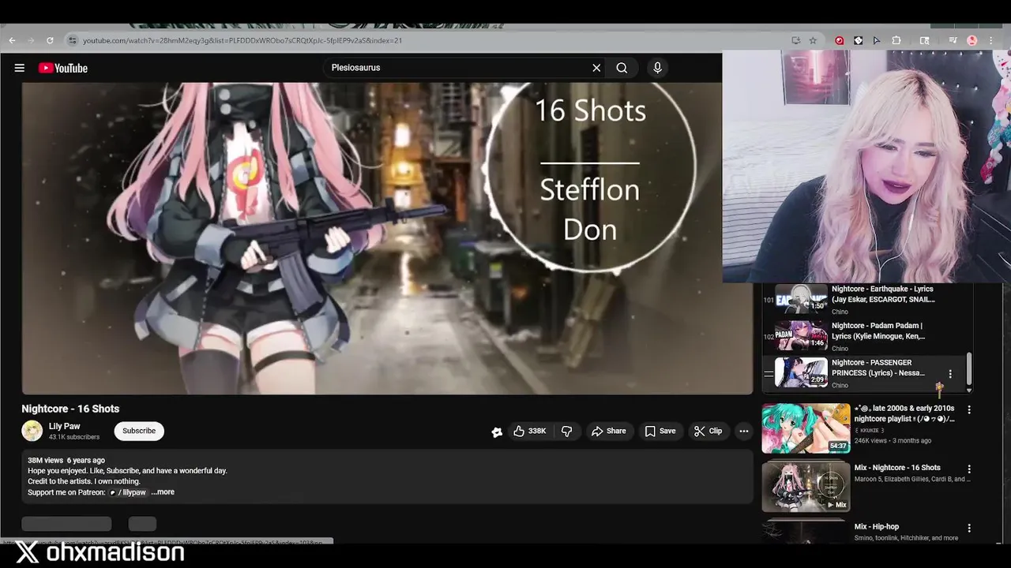Click the sparkle extension icon beside like
The height and width of the screenshot is (568, 1011).
coord(497,432)
